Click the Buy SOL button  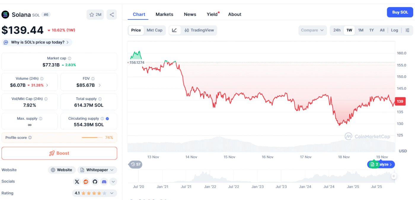click(x=400, y=12)
